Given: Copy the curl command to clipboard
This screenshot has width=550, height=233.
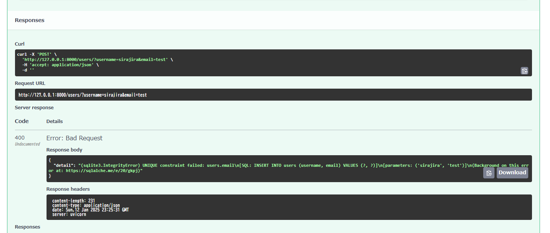Looking at the screenshot, I should pyautogui.click(x=524, y=71).
